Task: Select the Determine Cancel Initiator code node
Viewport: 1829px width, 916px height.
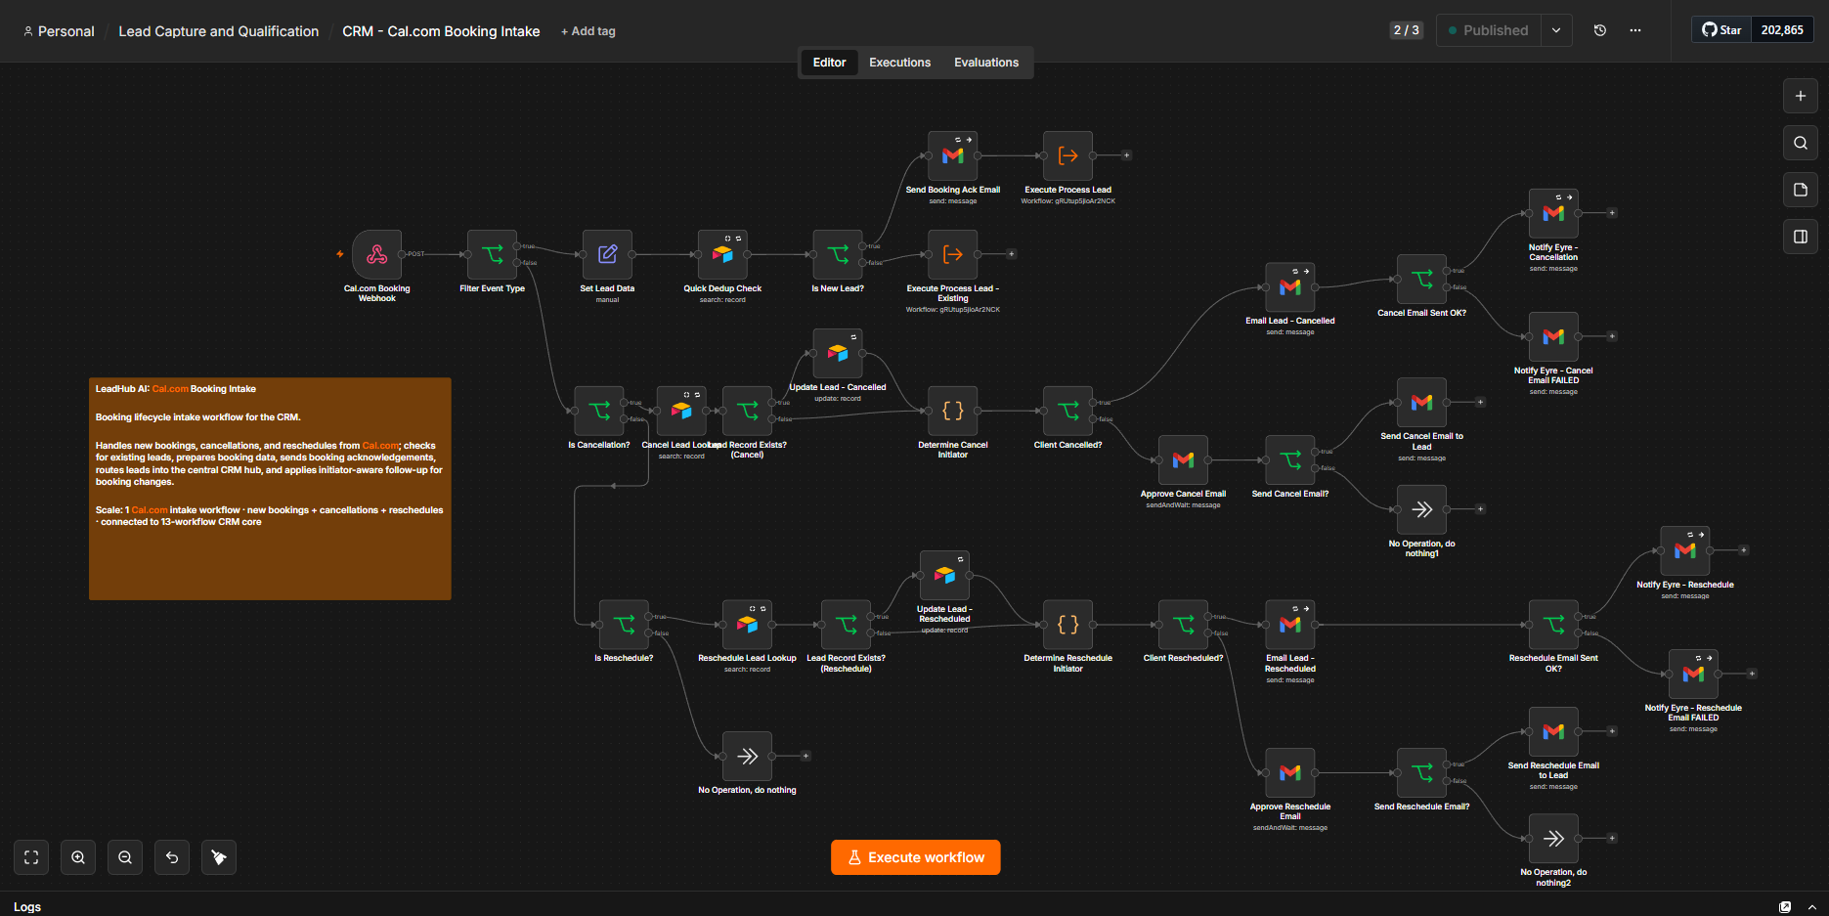Action: (x=953, y=411)
